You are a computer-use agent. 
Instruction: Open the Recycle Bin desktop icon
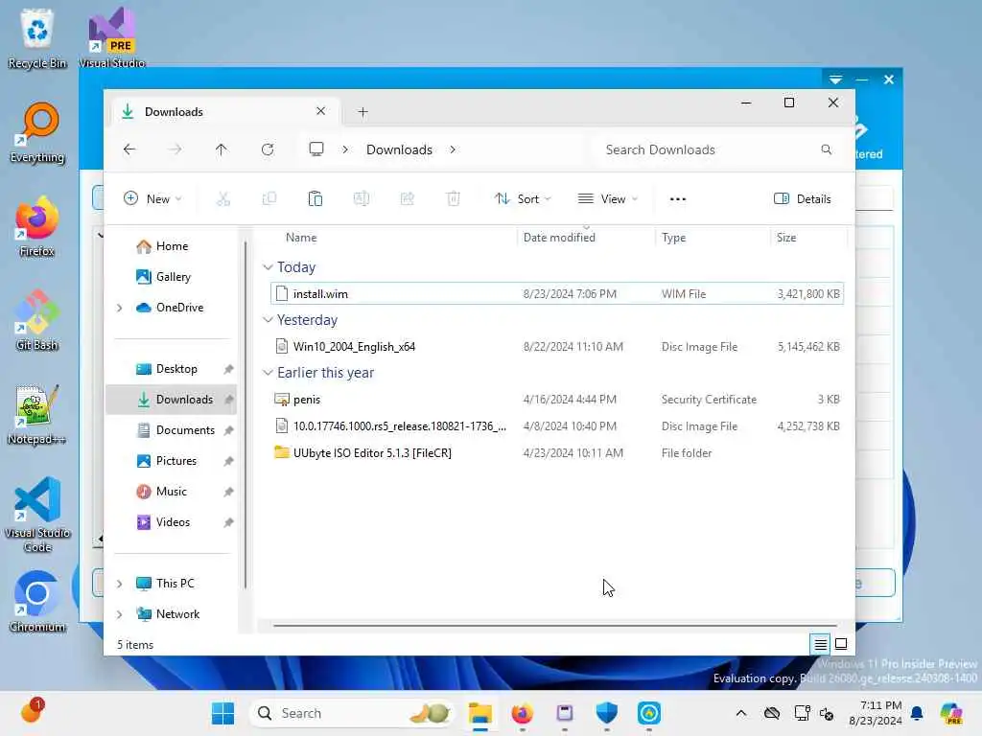tap(37, 38)
